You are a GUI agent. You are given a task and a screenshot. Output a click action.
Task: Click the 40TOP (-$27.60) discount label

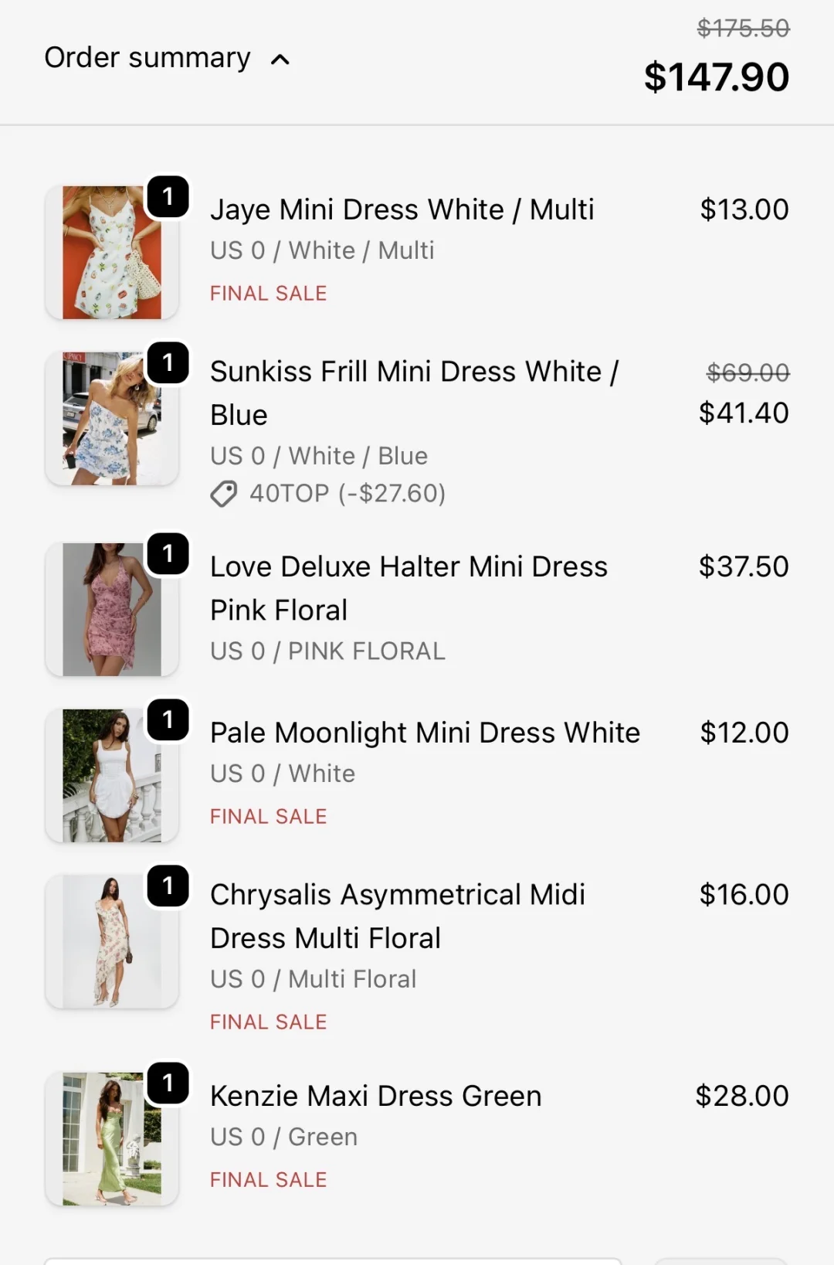click(x=347, y=493)
